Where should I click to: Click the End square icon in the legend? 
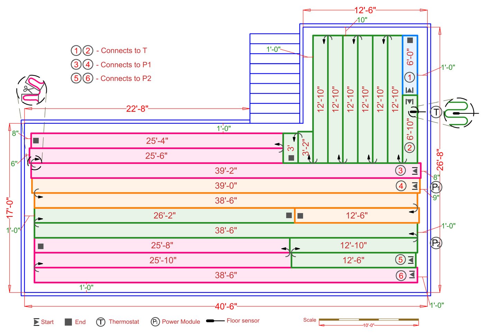click(68, 322)
